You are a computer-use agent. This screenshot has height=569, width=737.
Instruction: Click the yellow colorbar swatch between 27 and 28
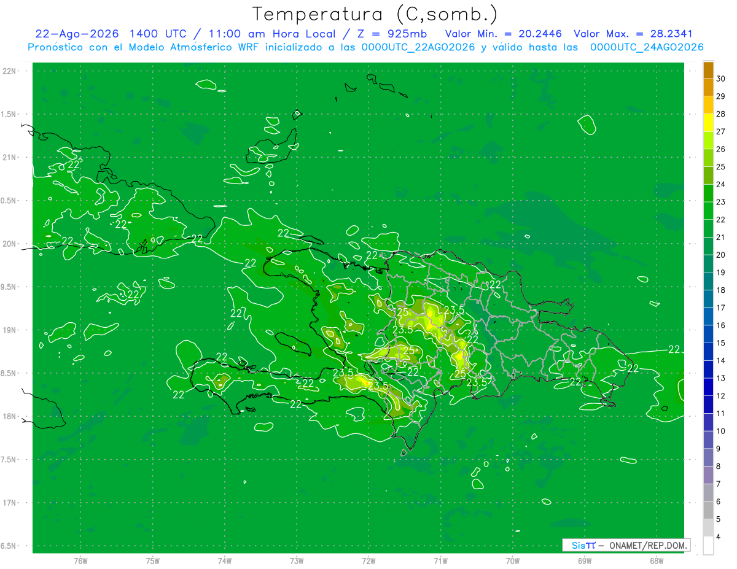pos(708,122)
